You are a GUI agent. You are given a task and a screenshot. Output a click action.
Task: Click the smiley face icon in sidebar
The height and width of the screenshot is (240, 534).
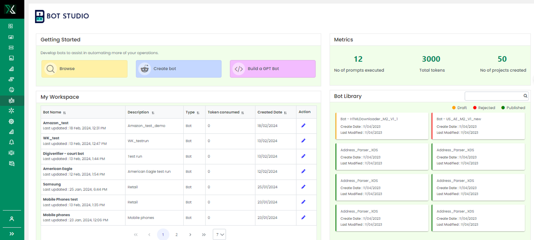pyautogui.click(x=11, y=90)
